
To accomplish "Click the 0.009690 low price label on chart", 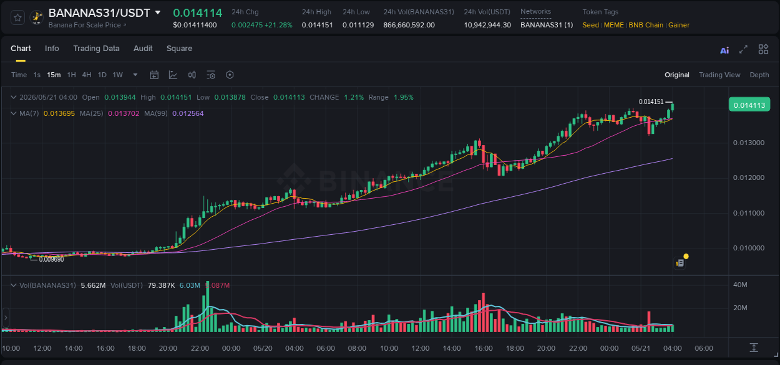I will [51, 259].
